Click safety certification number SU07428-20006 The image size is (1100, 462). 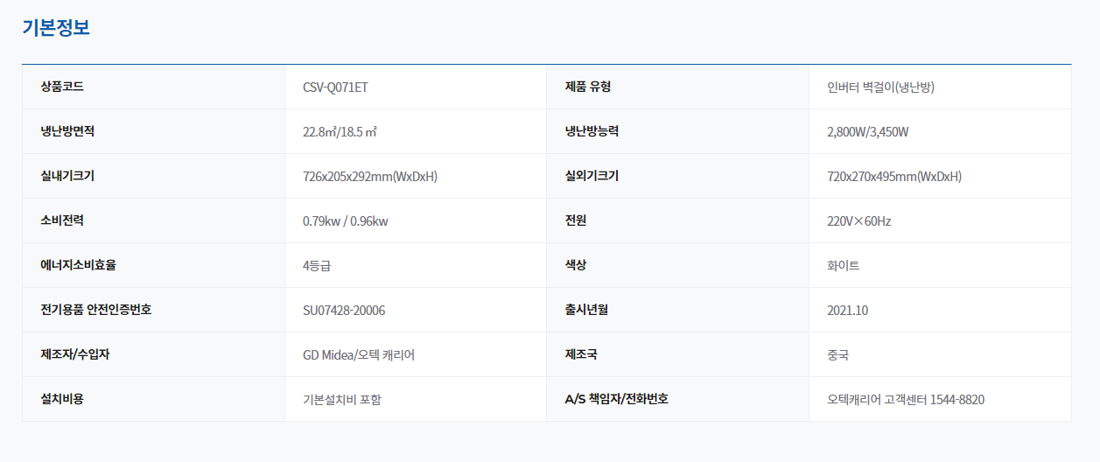[344, 311]
